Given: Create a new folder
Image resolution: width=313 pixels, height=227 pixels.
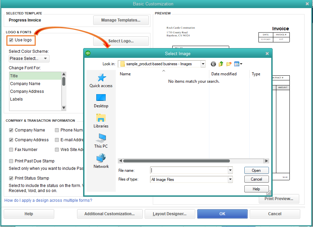Looking at the screenshot, I should [229, 64].
